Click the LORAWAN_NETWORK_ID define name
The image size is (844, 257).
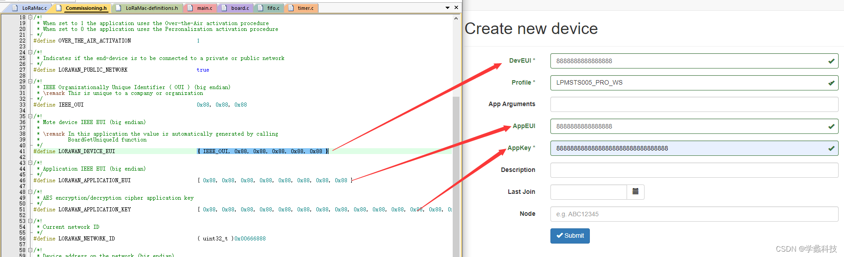click(x=87, y=239)
